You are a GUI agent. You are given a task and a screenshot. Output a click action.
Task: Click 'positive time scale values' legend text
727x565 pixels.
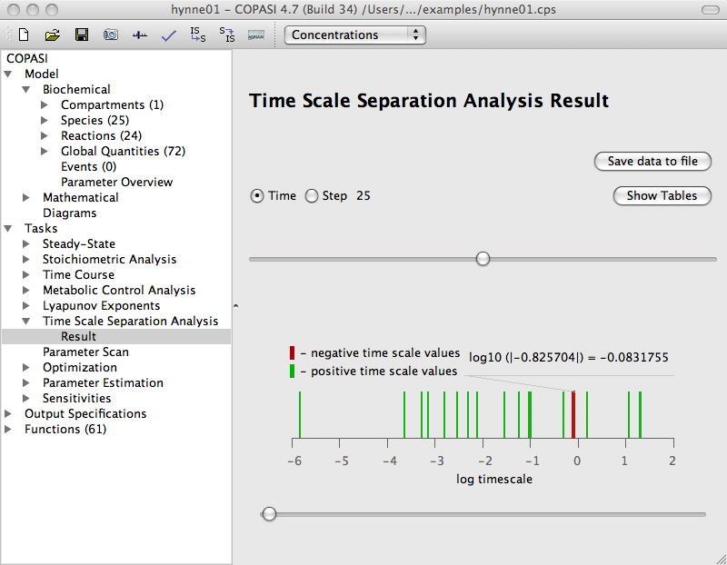click(383, 372)
